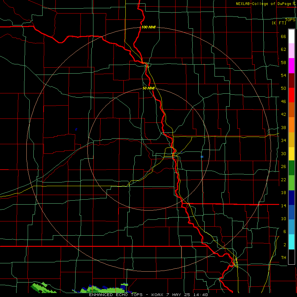
Task: Select the dark green legend swatch
Action: [291, 168]
